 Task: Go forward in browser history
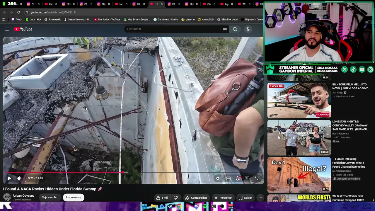[x=11, y=12]
